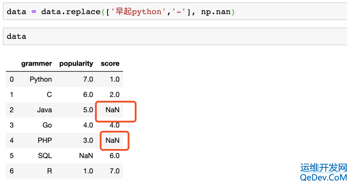
Task: Click the 'PHP' grammer cell
Action: (x=45, y=140)
